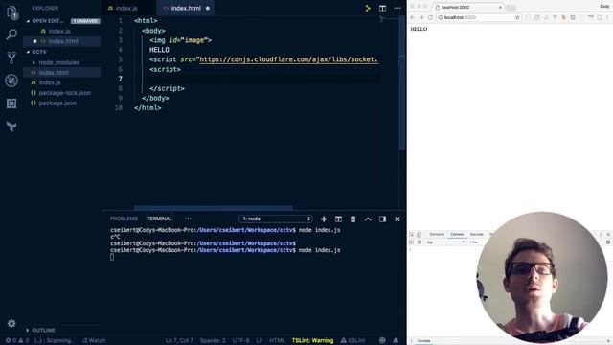613x345 pixels.
Task: Open the Source Control view
Action: [x=11, y=57]
